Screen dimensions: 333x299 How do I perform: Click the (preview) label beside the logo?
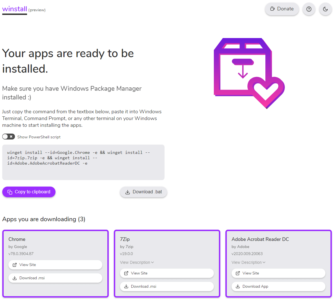tap(37, 10)
